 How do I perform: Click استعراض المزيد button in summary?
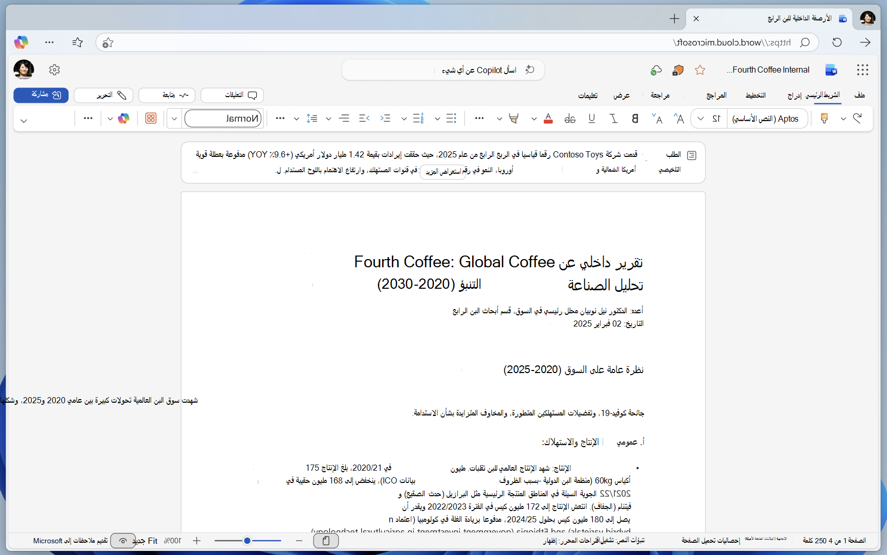(x=443, y=172)
